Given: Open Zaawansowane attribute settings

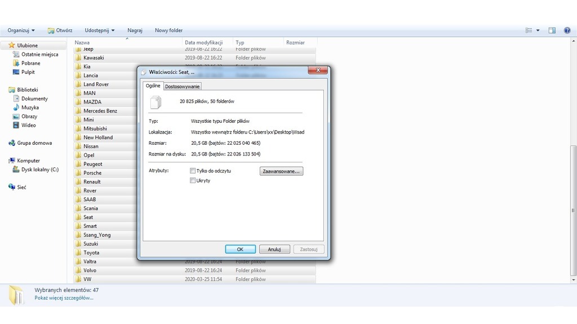Looking at the screenshot, I should click(x=281, y=171).
